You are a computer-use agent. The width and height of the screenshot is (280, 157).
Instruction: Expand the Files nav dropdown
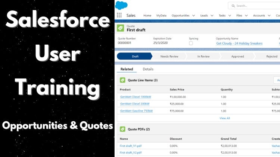tap(247, 16)
